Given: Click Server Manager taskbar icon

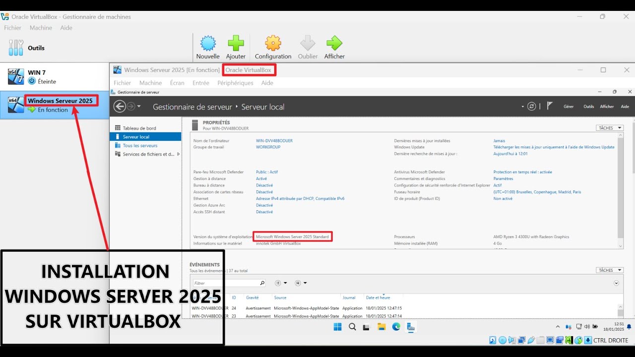Looking at the screenshot, I should pyautogui.click(x=411, y=327).
